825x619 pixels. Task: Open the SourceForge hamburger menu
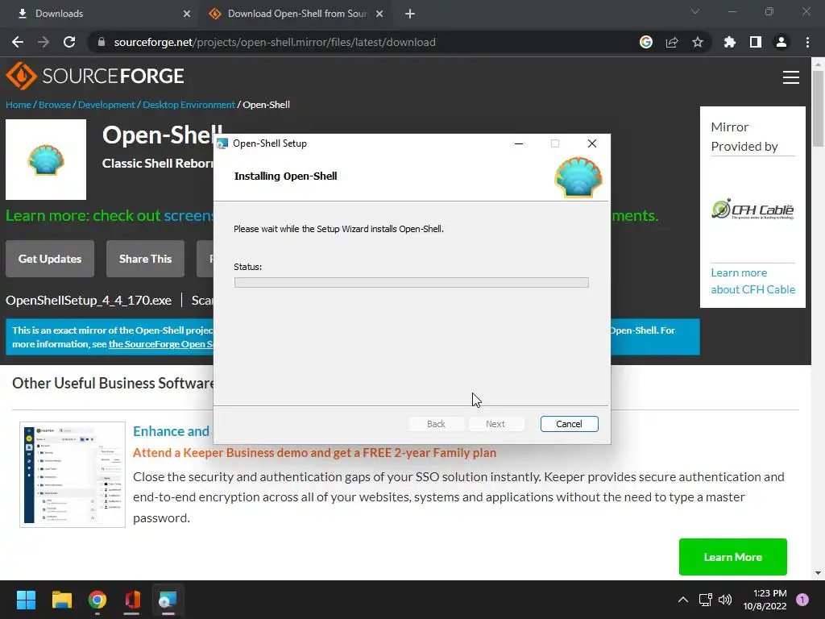791,77
